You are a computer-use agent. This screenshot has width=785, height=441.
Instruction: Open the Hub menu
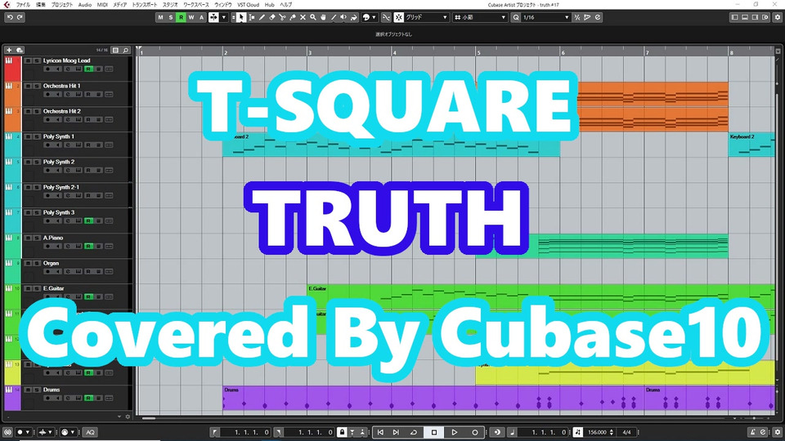[x=269, y=5]
